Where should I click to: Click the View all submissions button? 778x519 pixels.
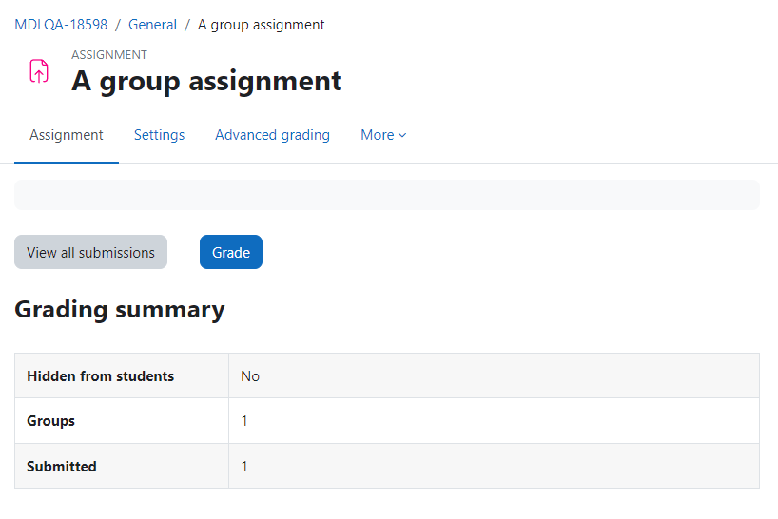click(x=90, y=252)
